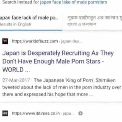
Task: Click the 'Results in English' subtitle text
Action: (x=16, y=24)
